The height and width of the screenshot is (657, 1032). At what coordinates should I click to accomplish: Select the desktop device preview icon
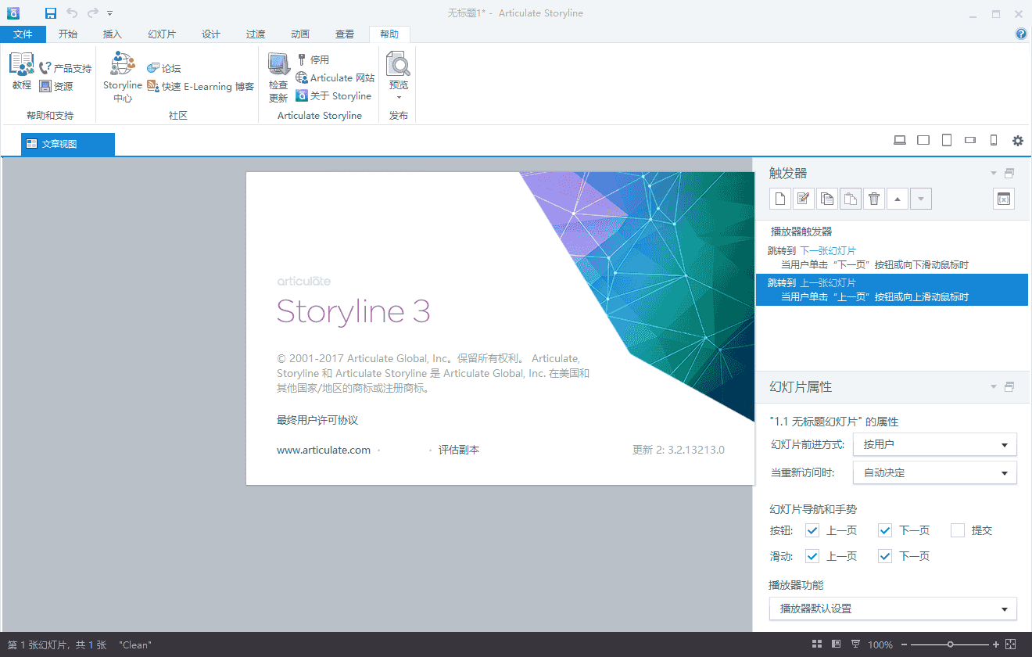pyautogui.click(x=900, y=141)
